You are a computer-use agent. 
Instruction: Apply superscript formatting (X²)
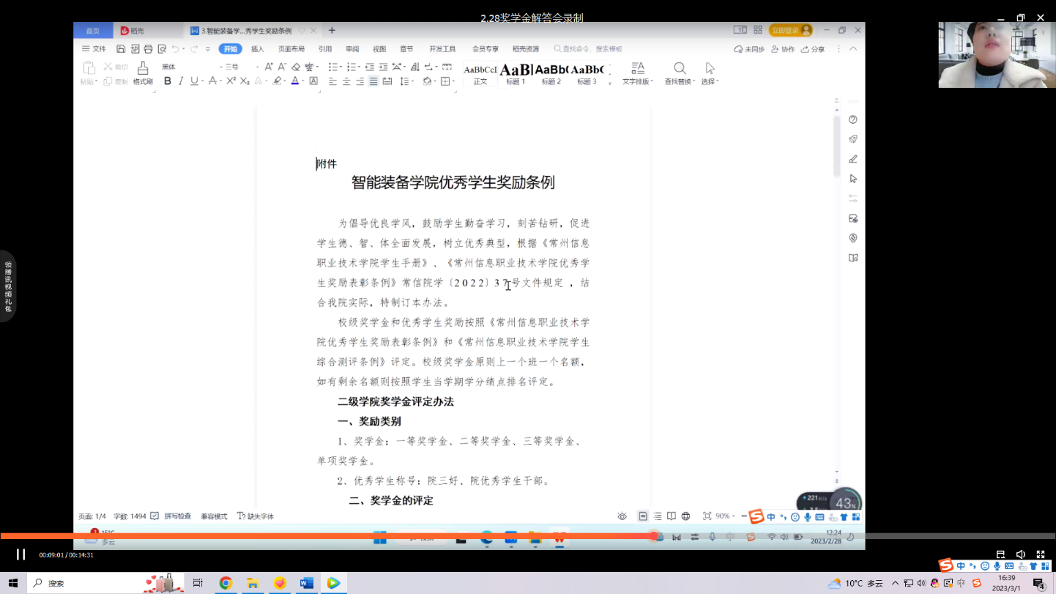coord(231,81)
